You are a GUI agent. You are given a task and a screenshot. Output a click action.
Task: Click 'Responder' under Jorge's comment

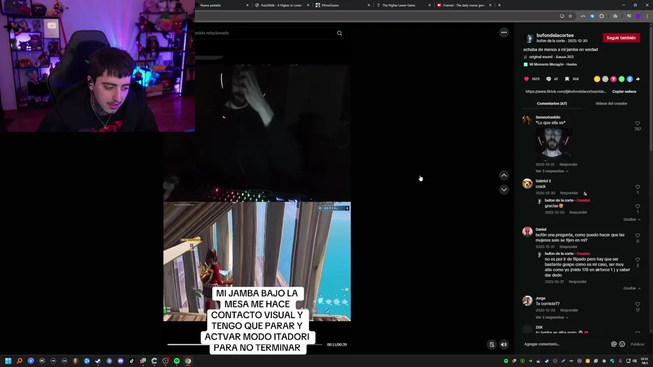[569, 310]
